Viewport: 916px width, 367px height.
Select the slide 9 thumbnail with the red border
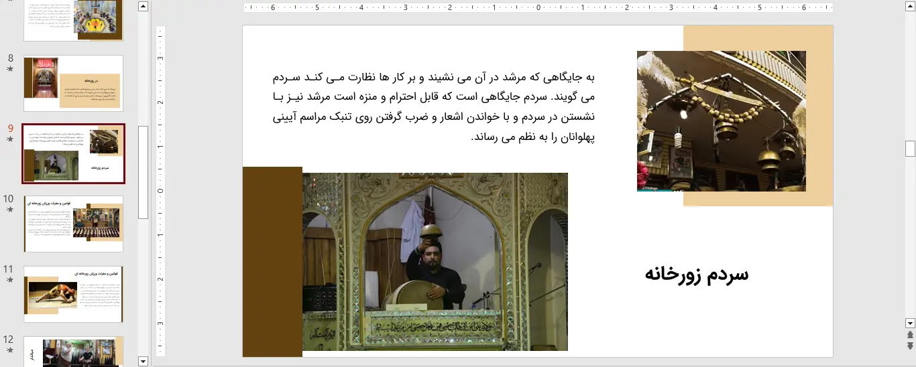(x=74, y=153)
